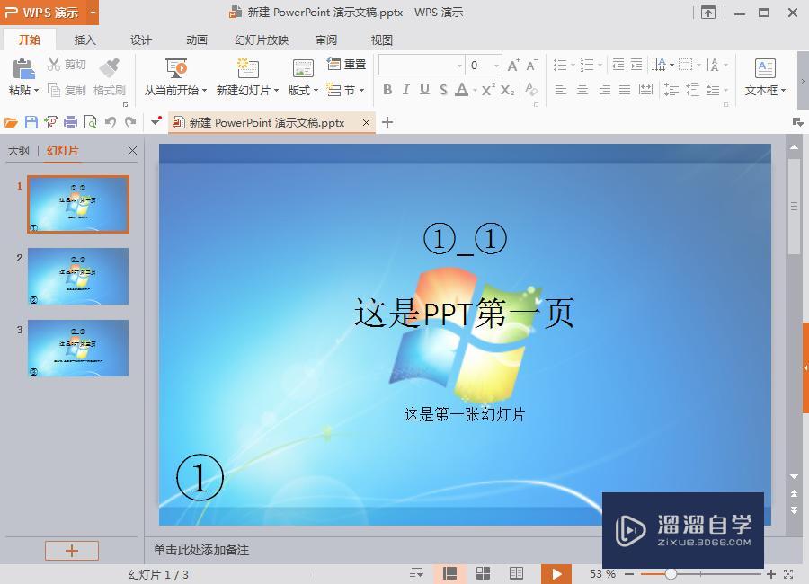Click the Cut (剪切) scissors icon
Screen dimensions: 809x584
tap(54, 64)
